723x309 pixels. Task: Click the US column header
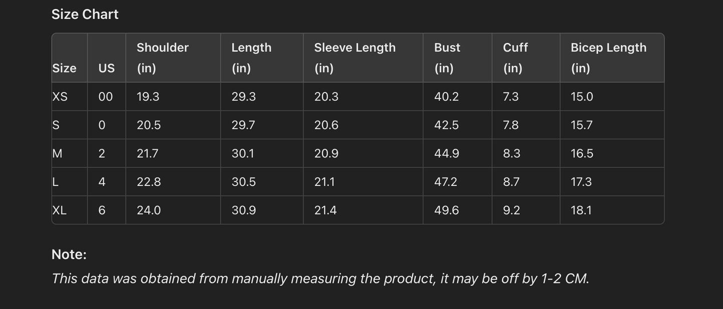pyautogui.click(x=107, y=68)
